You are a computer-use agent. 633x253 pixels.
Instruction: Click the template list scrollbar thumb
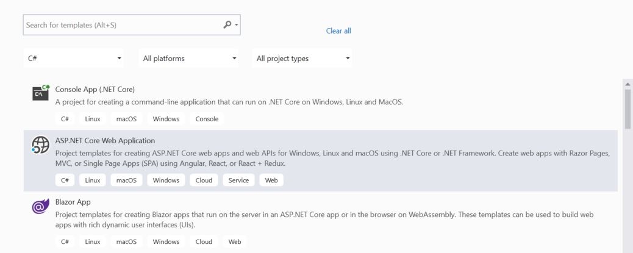click(x=628, y=109)
